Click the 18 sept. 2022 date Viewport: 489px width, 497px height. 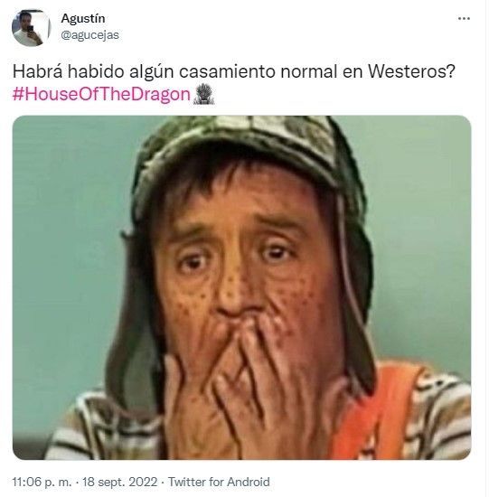(x=120, y=482)
